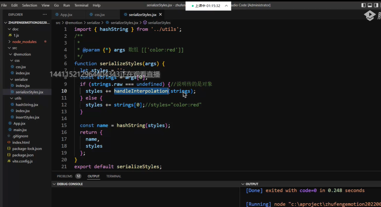Switch to the App.jsx editor tab
This screenshot has height=207, width=381.
point(66,15)
